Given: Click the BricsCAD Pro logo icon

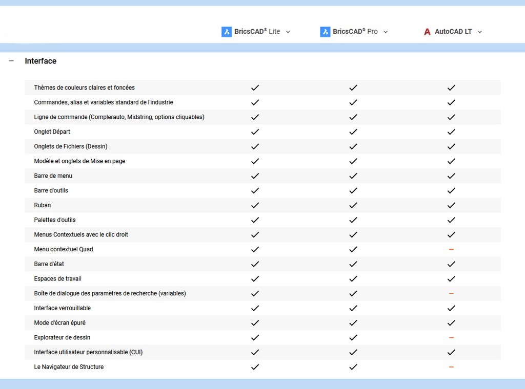Looking at the screenshot, I should point(325,32).
